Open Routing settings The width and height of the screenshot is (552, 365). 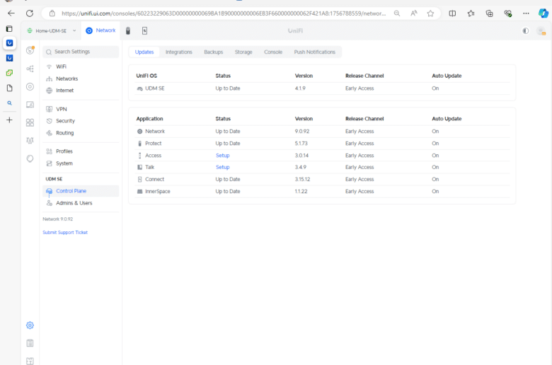pos(65,133)
